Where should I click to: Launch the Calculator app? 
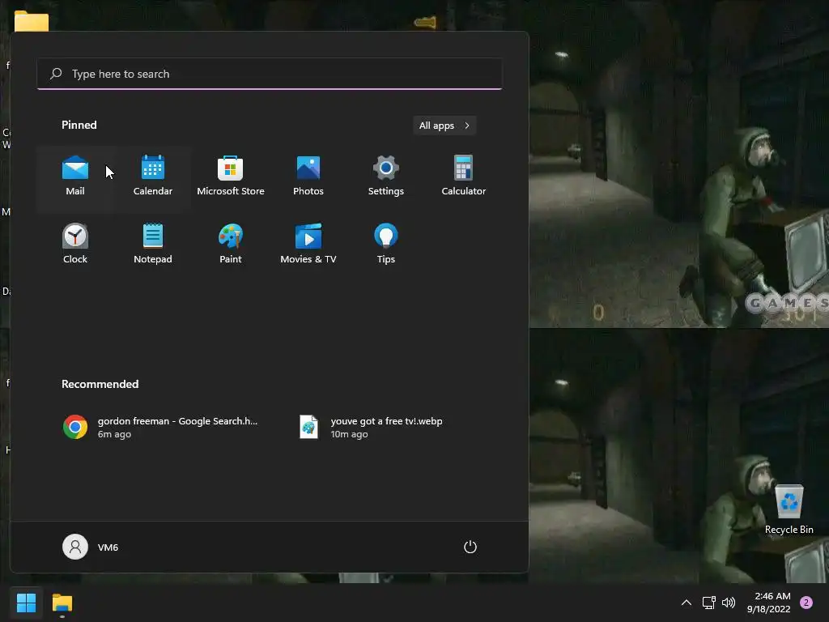coord(464,177)
